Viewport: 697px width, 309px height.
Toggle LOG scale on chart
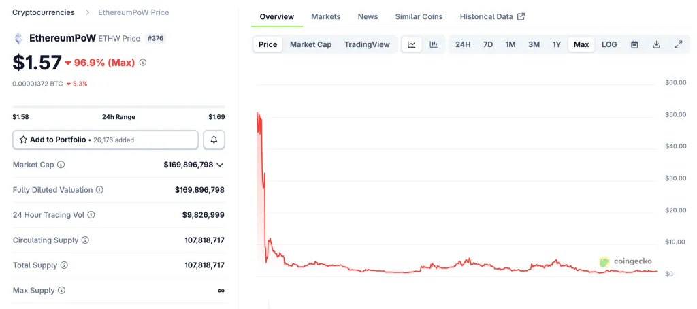609,44
